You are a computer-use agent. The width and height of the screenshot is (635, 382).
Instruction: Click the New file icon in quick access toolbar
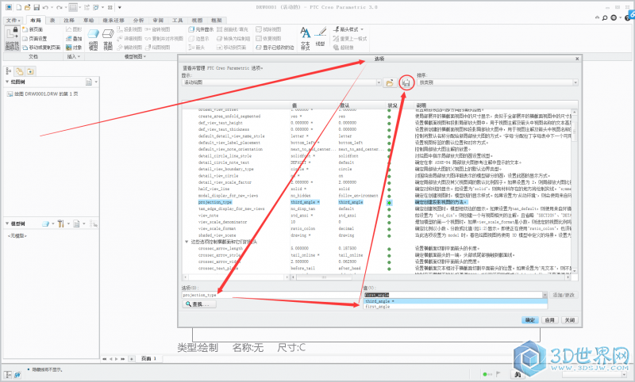(18, 7)
